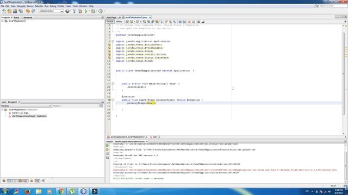The image size is (348, 195).
Task: Switch to the Services tab
Action: click(x=28, y=17)
